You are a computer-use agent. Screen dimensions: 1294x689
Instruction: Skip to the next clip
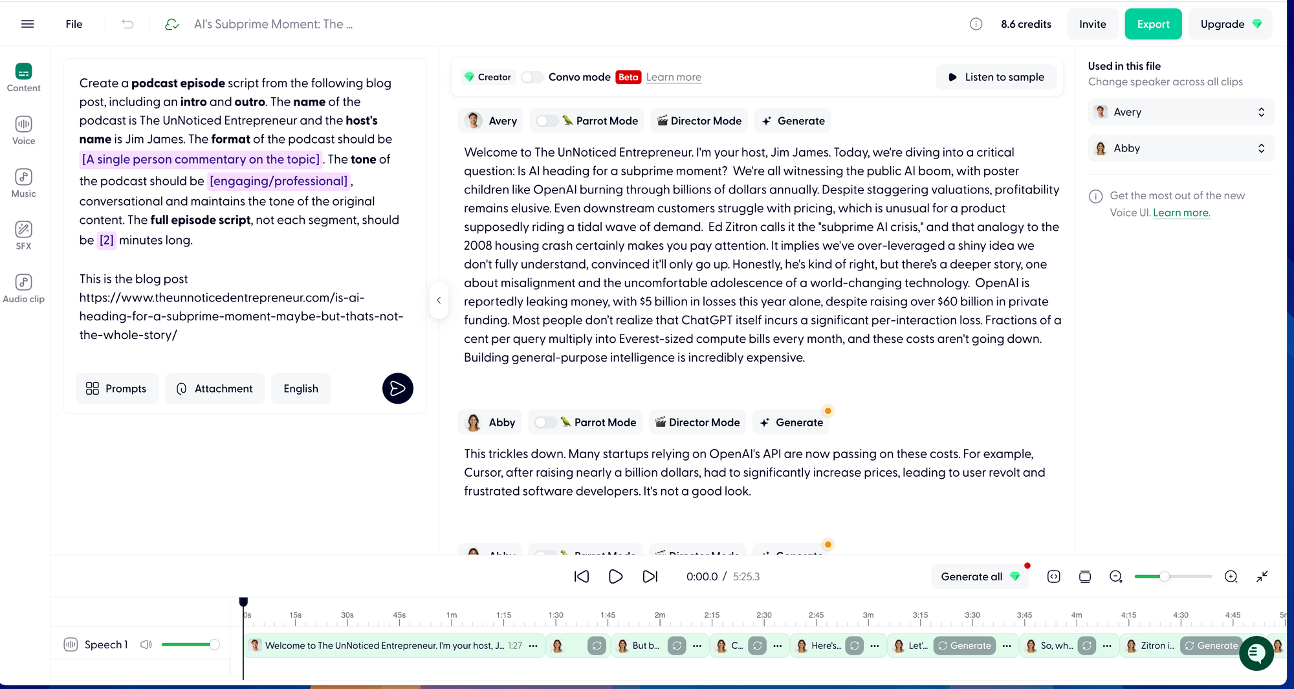pos(650,576)
